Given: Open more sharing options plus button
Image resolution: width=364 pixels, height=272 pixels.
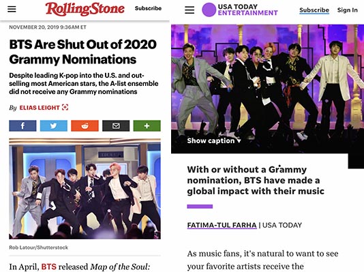Looking at the screenshot, I should [x=147, y=126].
